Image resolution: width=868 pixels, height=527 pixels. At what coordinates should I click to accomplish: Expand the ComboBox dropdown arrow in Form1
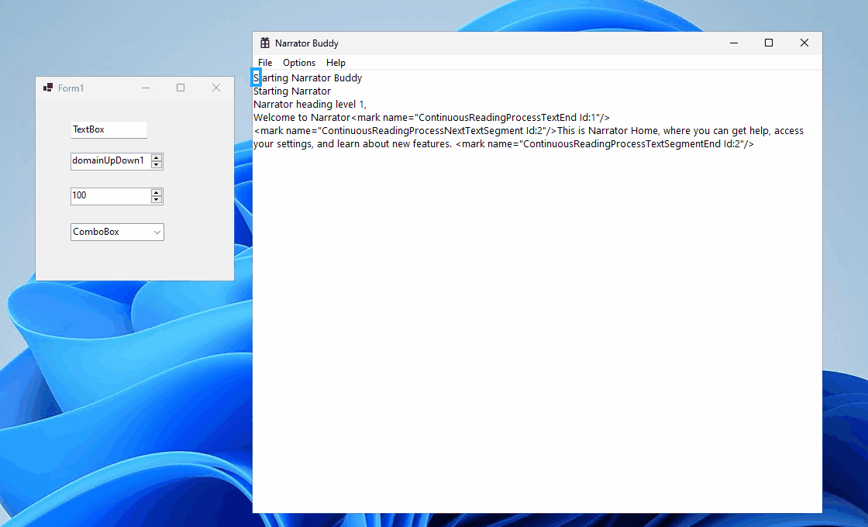[157, 232]
